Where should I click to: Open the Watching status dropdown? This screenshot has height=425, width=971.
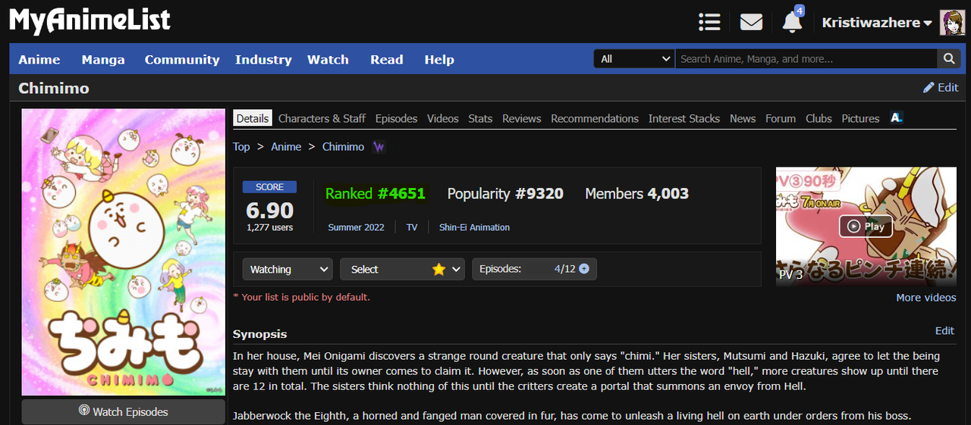[288, 269]
